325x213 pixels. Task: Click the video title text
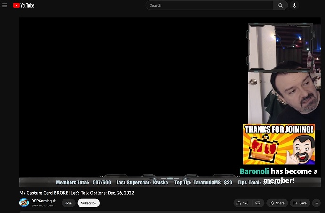coord(77,193)
